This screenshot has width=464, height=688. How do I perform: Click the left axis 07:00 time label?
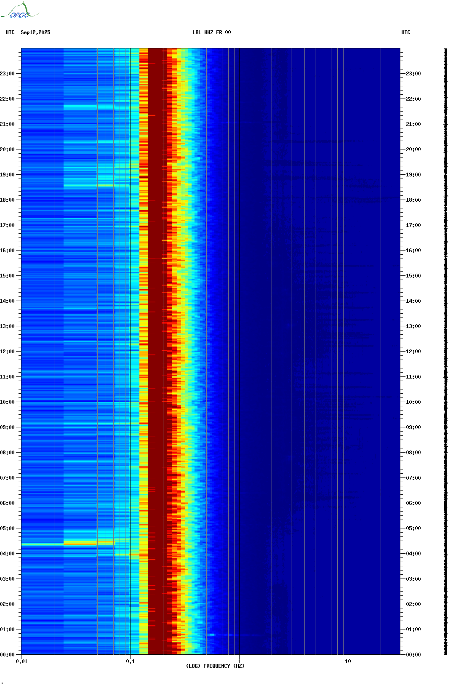(x=7, y=478)
